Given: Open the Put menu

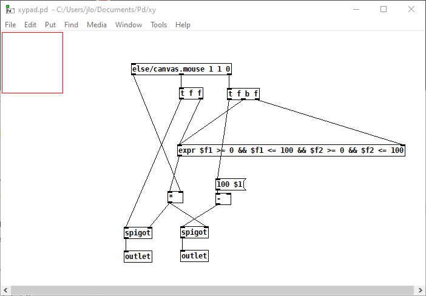Looking at the screenshot, I should [x=50, y=25].
